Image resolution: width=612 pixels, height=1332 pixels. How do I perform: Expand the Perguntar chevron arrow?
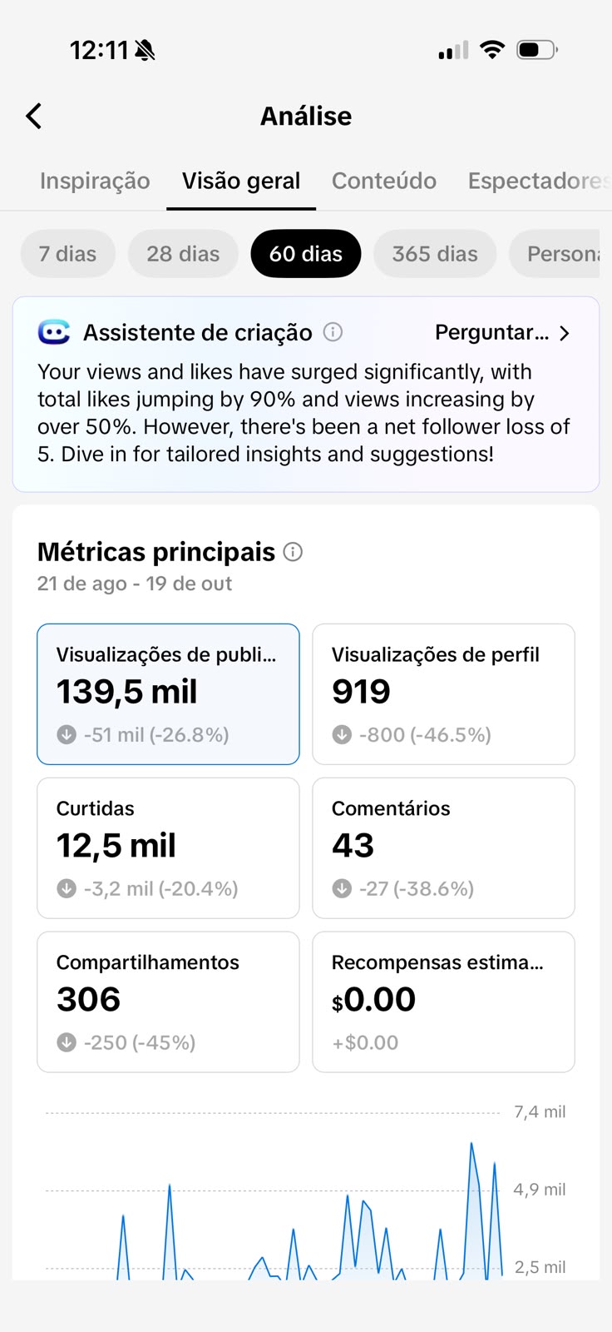[565, 333]
